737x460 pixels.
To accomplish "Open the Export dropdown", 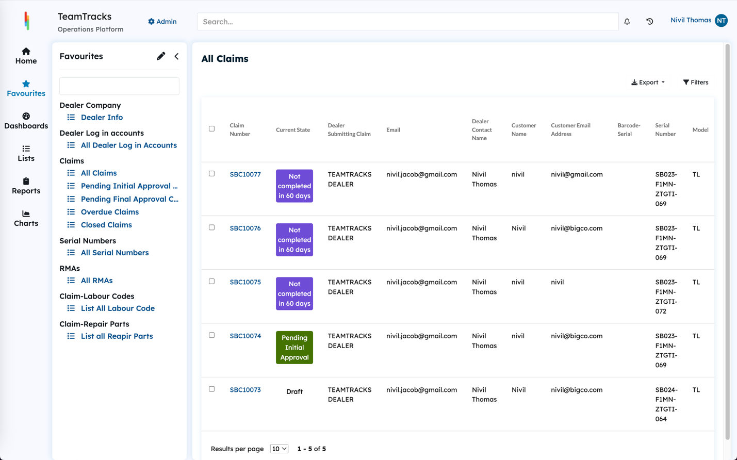I will point(648,83).
